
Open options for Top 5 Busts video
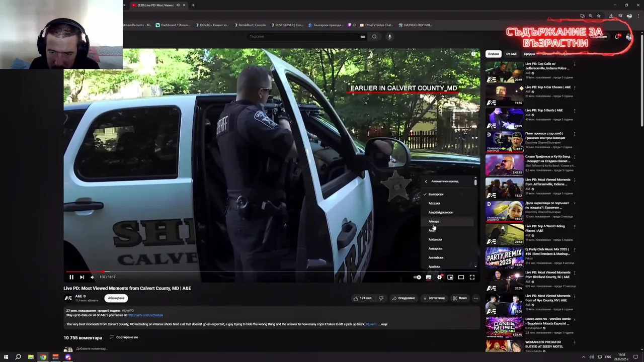575,111
